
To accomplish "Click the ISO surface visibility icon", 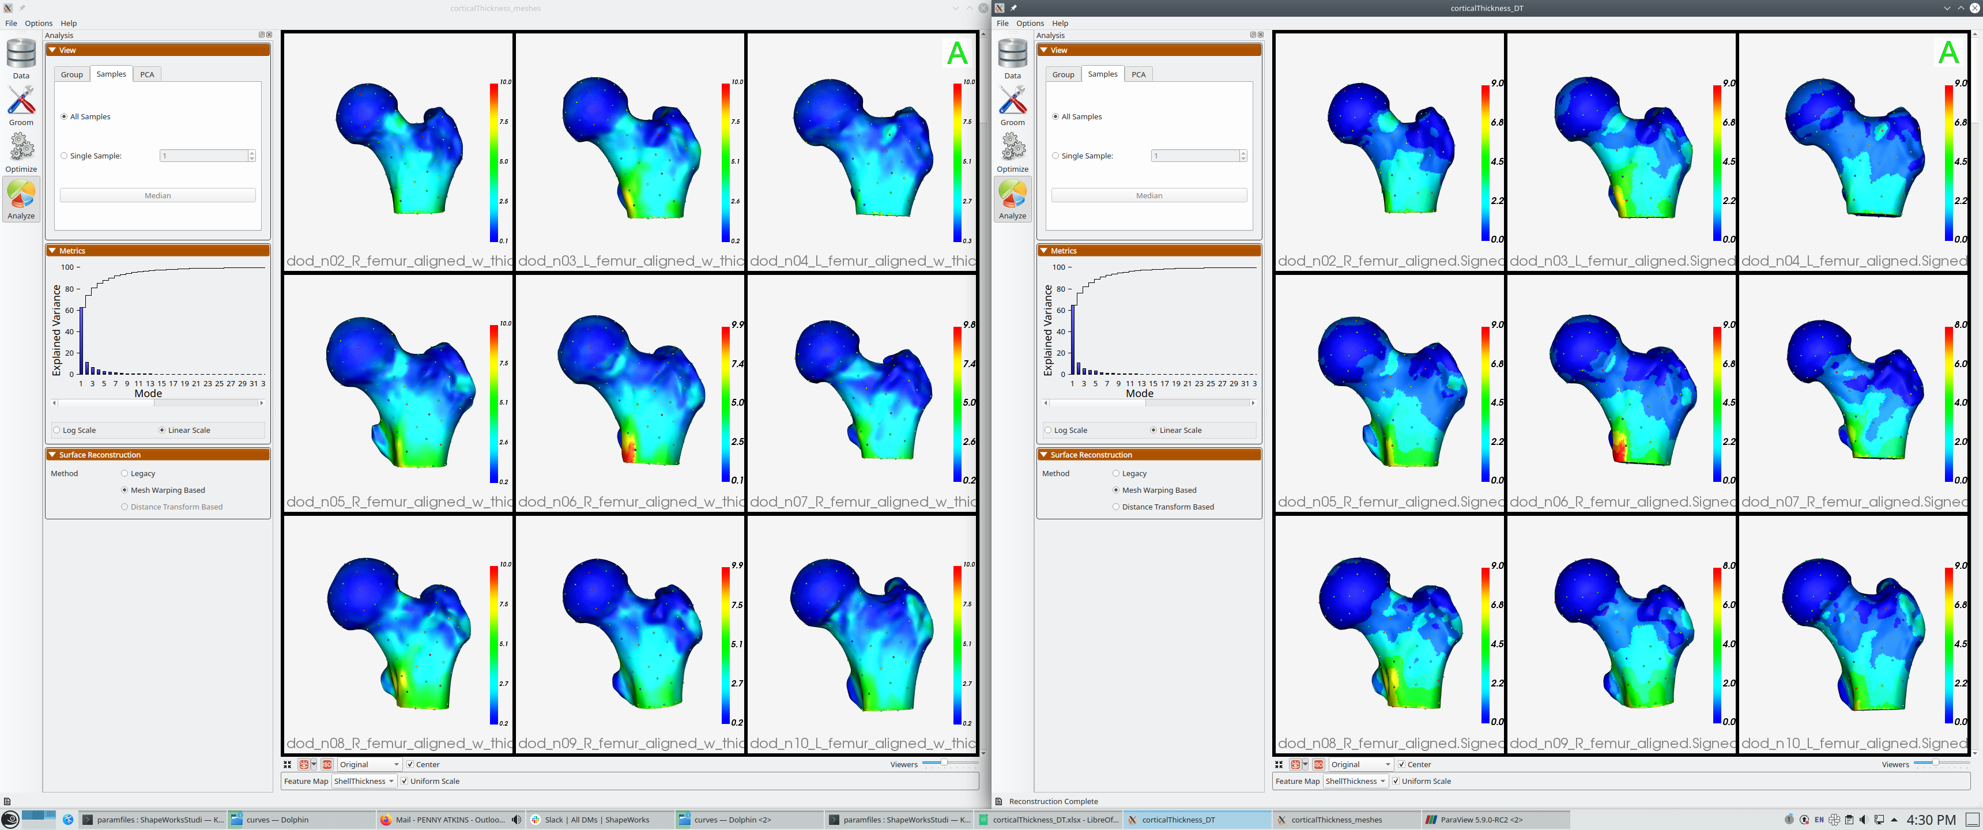I will click(x=327, y=764).
